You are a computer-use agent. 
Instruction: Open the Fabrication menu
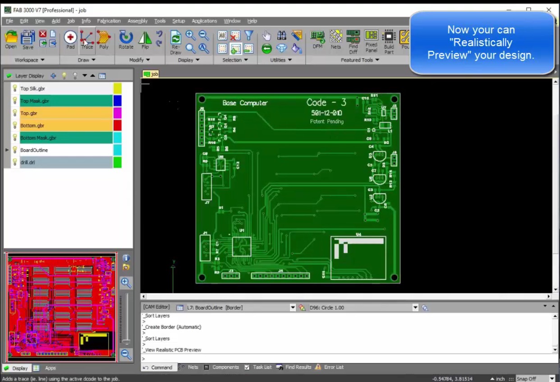click(109, 21)
